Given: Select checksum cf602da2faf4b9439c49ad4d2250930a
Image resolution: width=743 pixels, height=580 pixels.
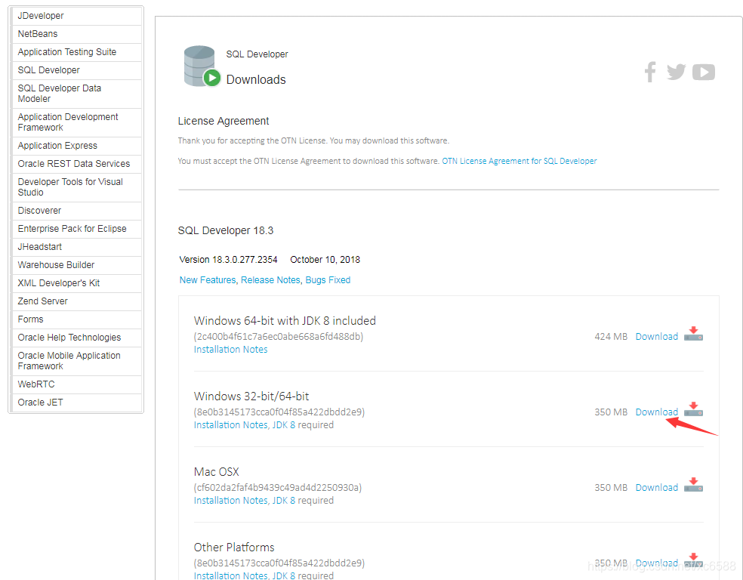Looking at the screenshot, I should 278,488.
